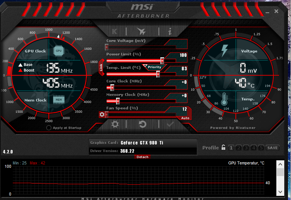The height and width of the screenshot is (200, 291).
Task: Click the driver version 368.22
Action: pos(127,151)
